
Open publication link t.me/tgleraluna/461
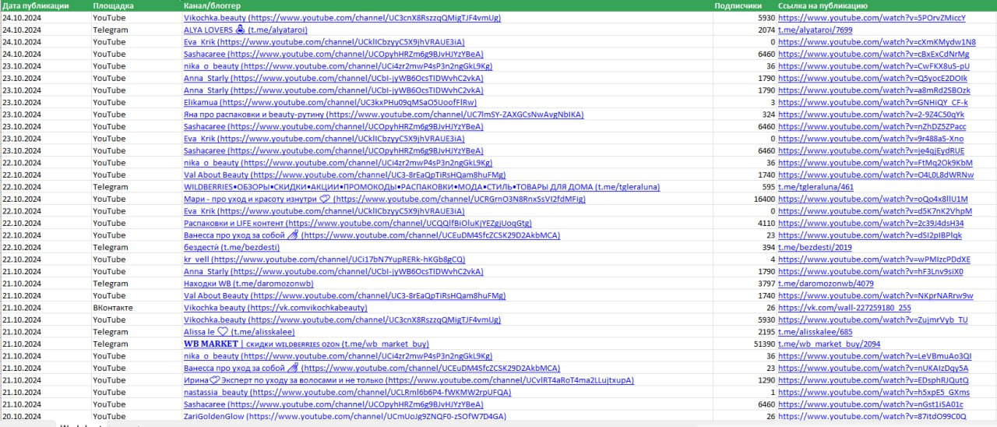click(816, 187)
